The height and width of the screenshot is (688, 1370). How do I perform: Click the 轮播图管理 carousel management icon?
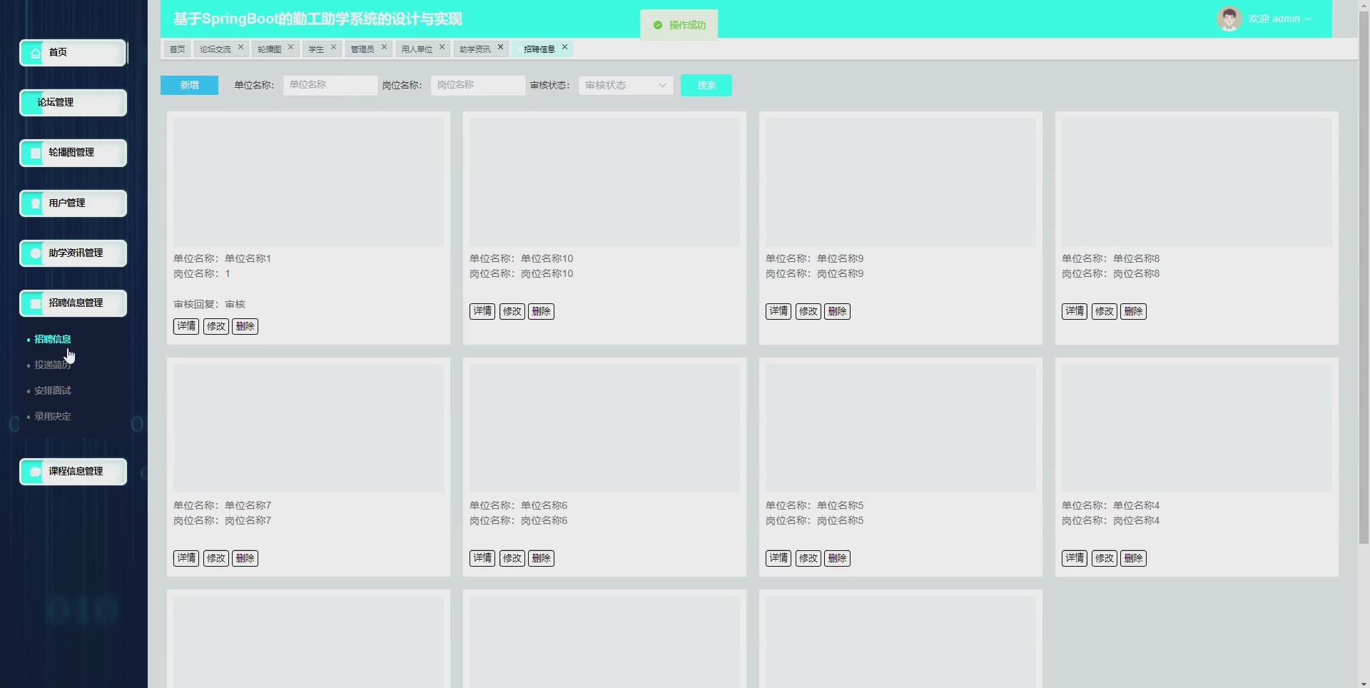coord(34,152)
